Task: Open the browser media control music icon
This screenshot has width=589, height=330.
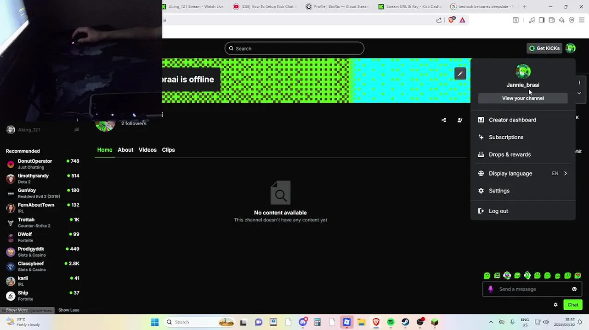Action: coord(532,20)
